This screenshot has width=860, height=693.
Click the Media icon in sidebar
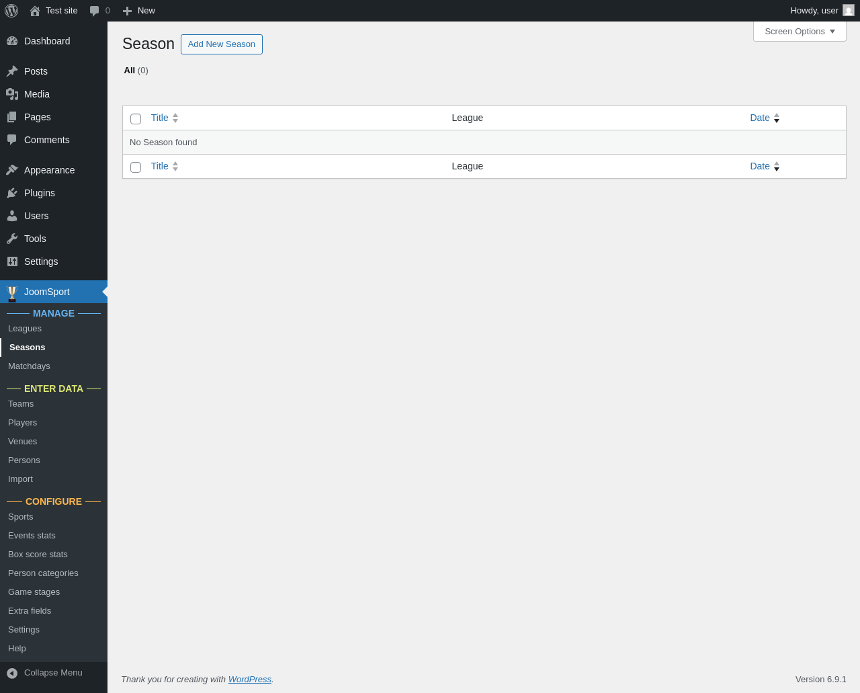click(12, 94)
